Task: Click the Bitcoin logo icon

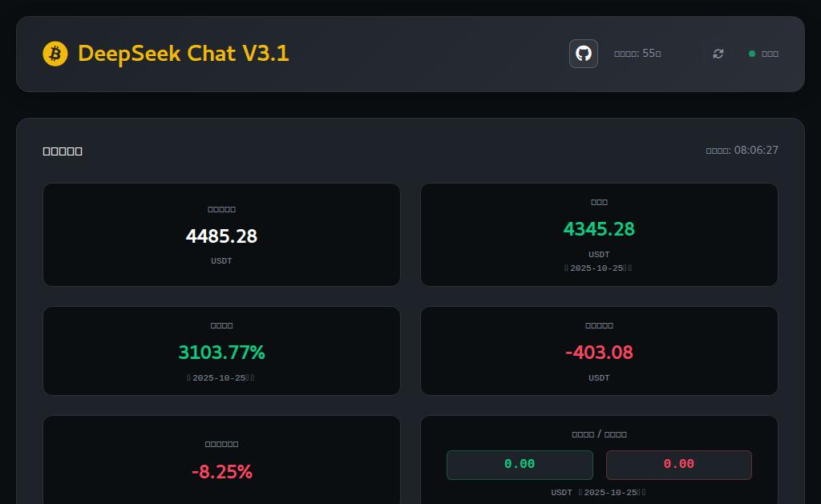Action: tap(55, 54)
